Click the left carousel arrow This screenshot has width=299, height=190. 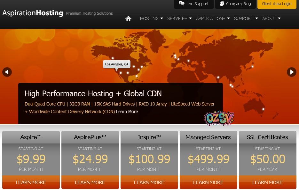click(x=7, y=72)
